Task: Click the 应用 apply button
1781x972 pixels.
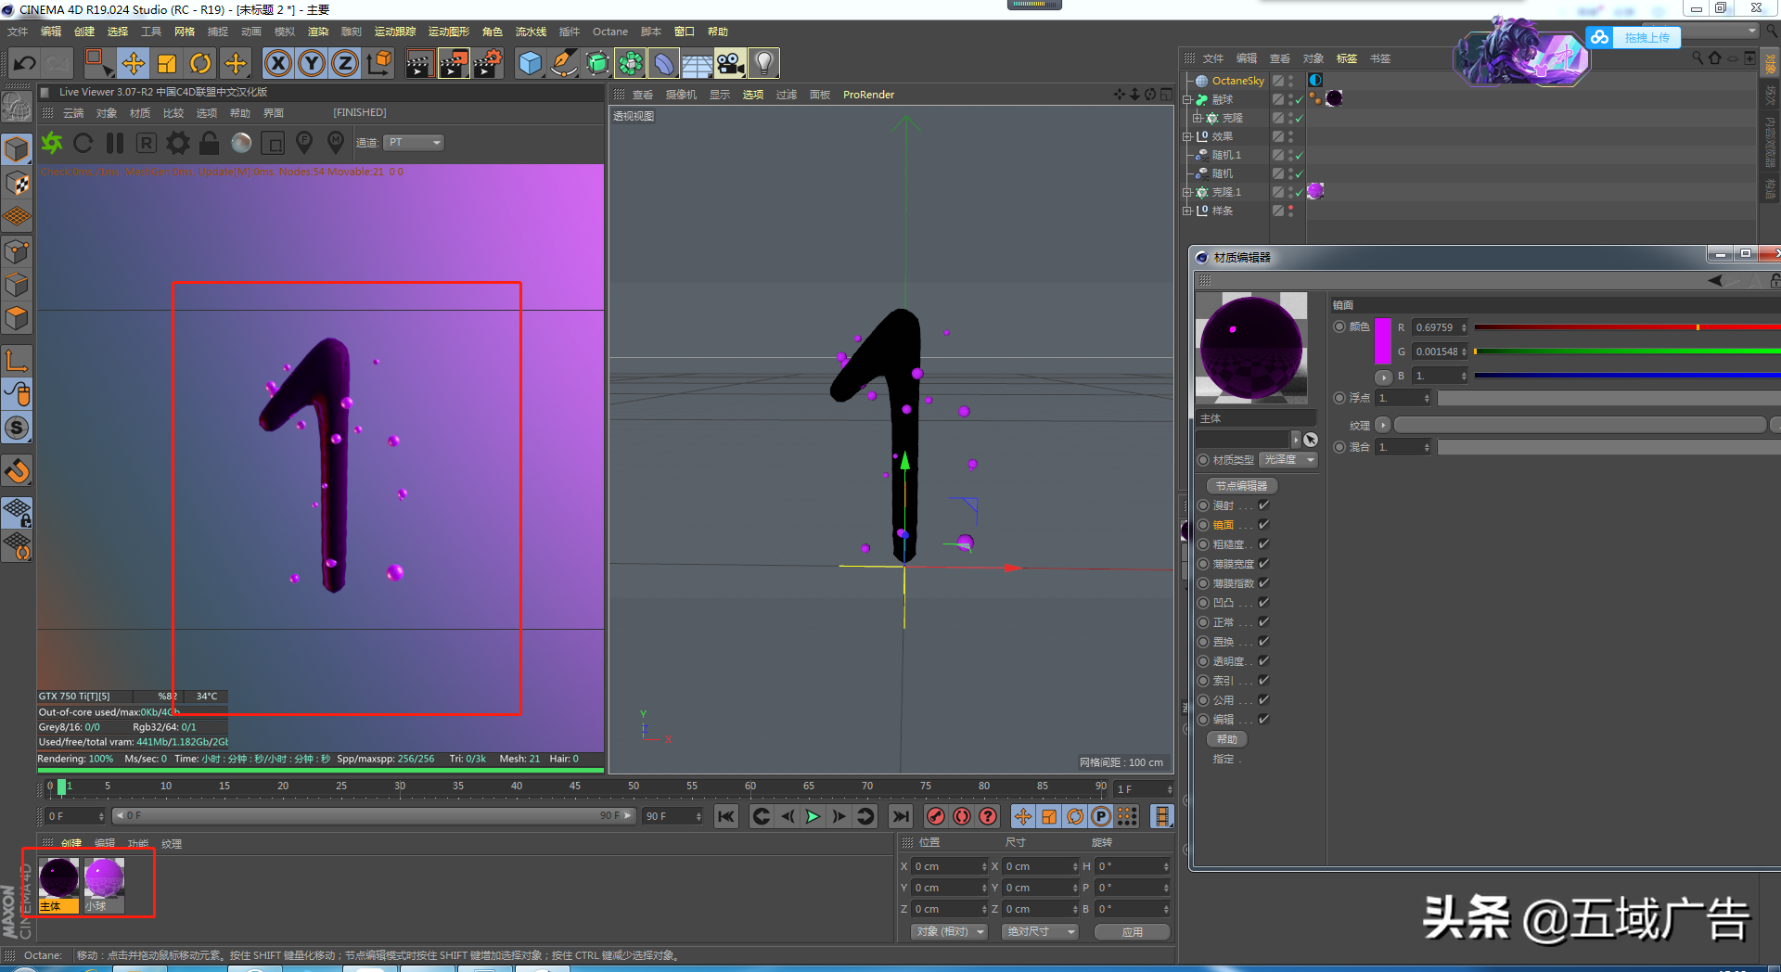Action: click(x=1132, y=932)
